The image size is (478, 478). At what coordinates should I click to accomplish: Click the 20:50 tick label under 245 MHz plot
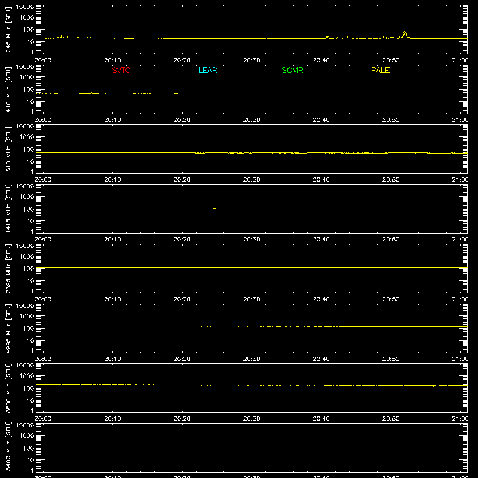tap(391, 60)
